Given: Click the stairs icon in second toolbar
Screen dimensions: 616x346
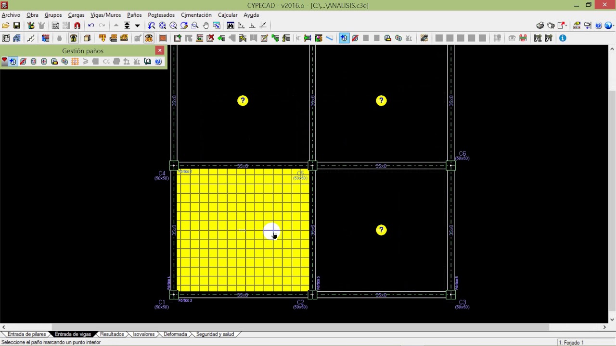Looking at the screenshot, I should tap(31, 38).
